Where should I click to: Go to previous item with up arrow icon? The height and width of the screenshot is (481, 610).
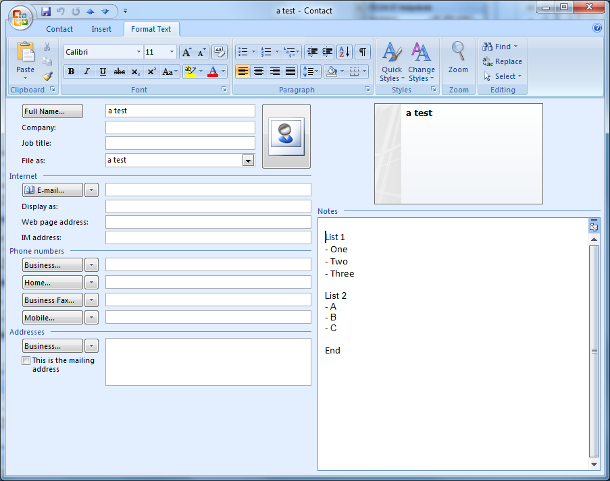pyautogui.click(x=91, y=11)
